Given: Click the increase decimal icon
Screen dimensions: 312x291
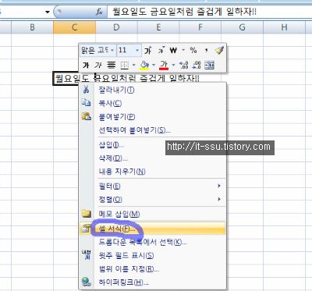Looking at the screenshot, I should [184, 65].
